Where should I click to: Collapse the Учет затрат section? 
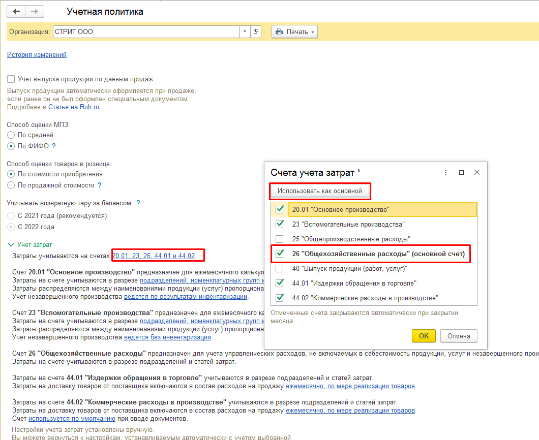[11, 244]
